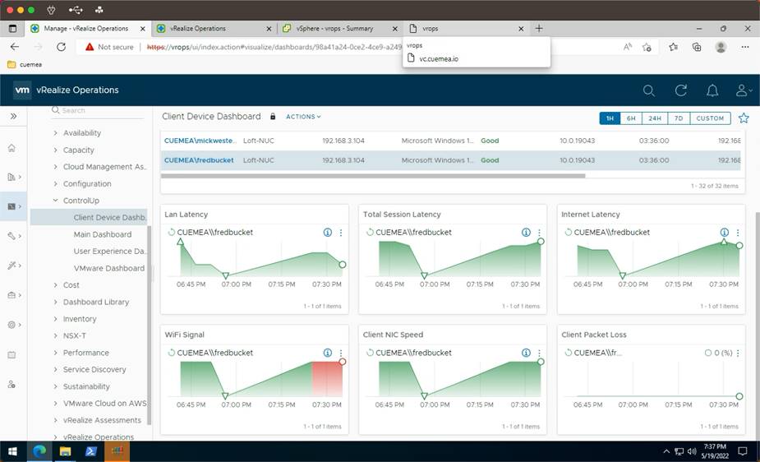The height and width of the screenshot is (462, 760).
Task: Open the CUEMEA\fredbucket user link in table
Action: coord(199,160)
